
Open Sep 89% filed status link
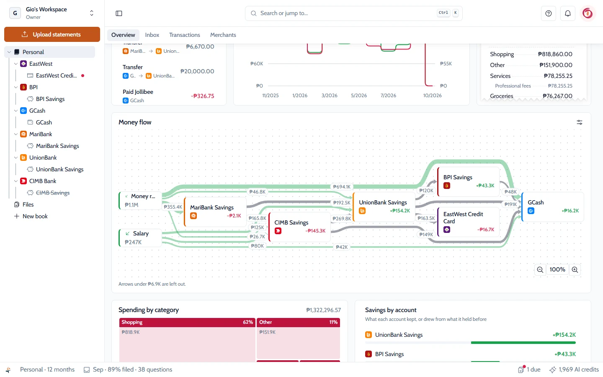128,369
